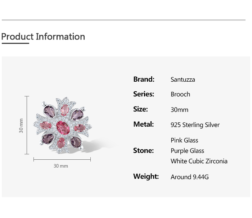Click the Metal: label
The height and width of the screenshot is (218, 252).
[x=143, y=124]
